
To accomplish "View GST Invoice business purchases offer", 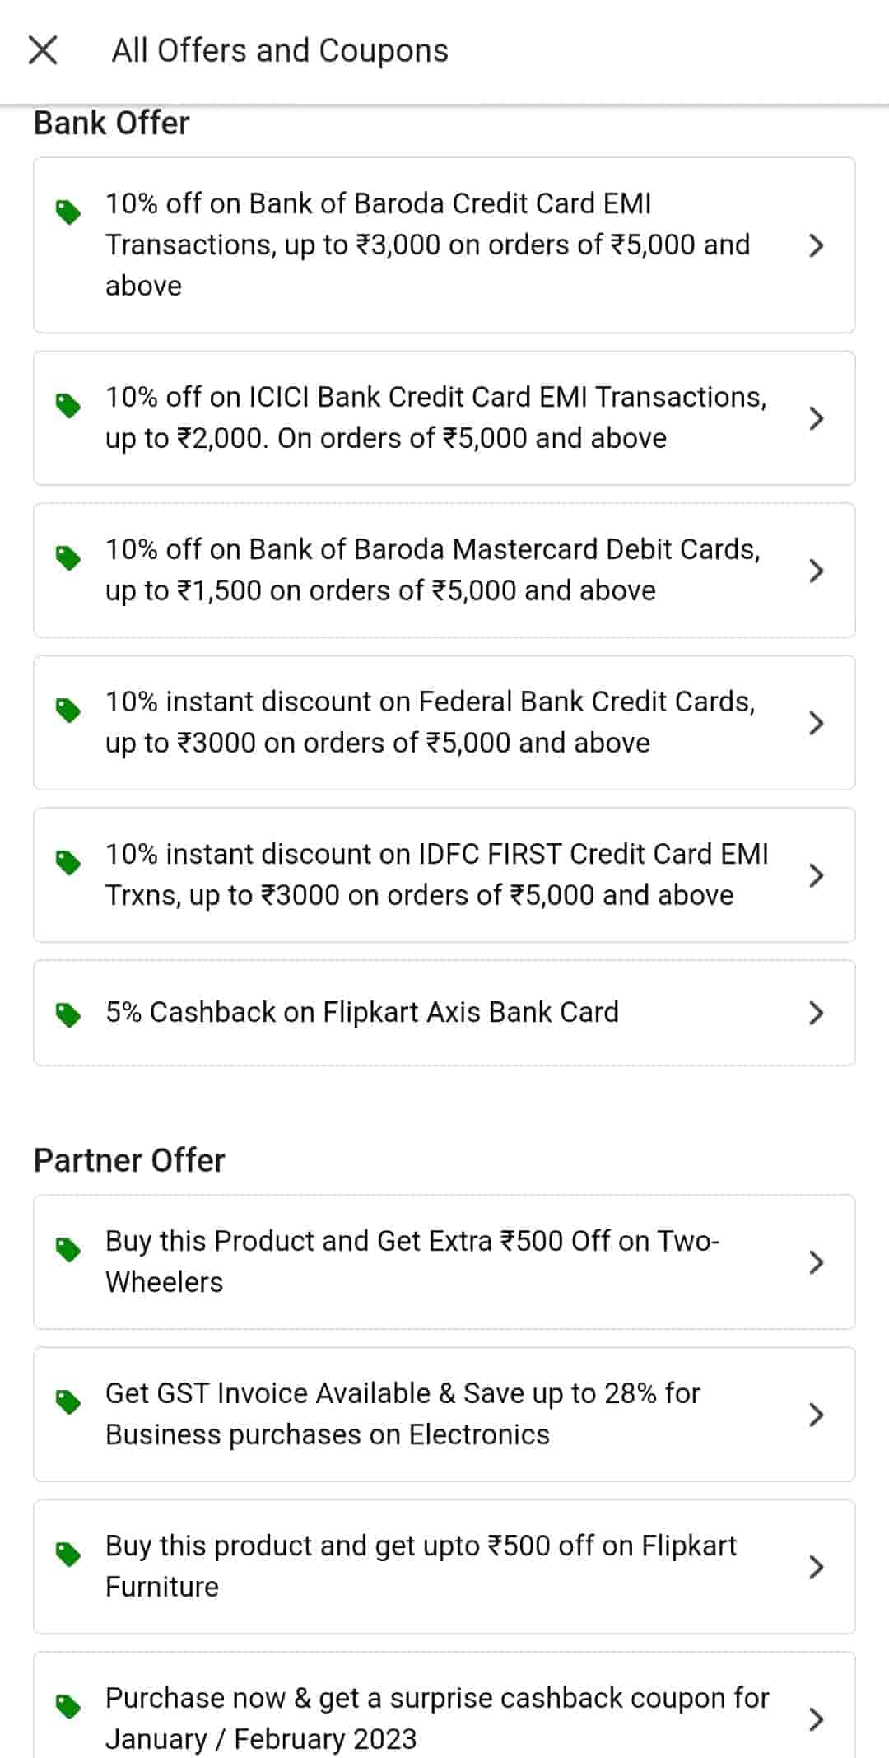I will point(403,1414).
